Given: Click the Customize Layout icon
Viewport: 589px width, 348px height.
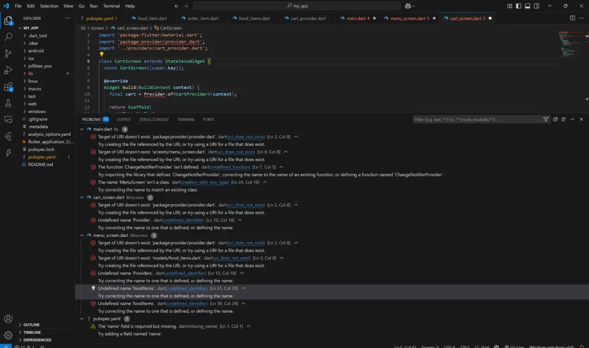Looking at the screenshot, I should (510, 6).
